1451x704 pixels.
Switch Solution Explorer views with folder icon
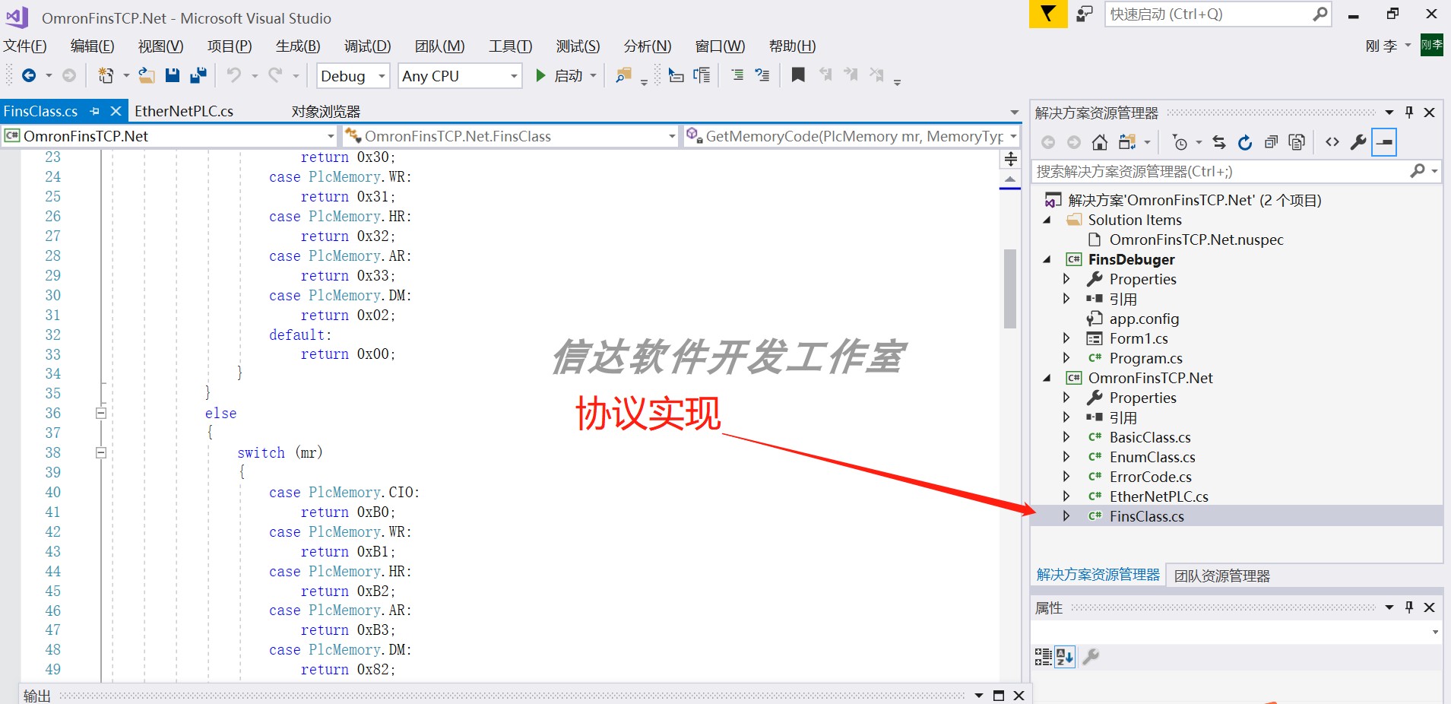(1127, 142)
